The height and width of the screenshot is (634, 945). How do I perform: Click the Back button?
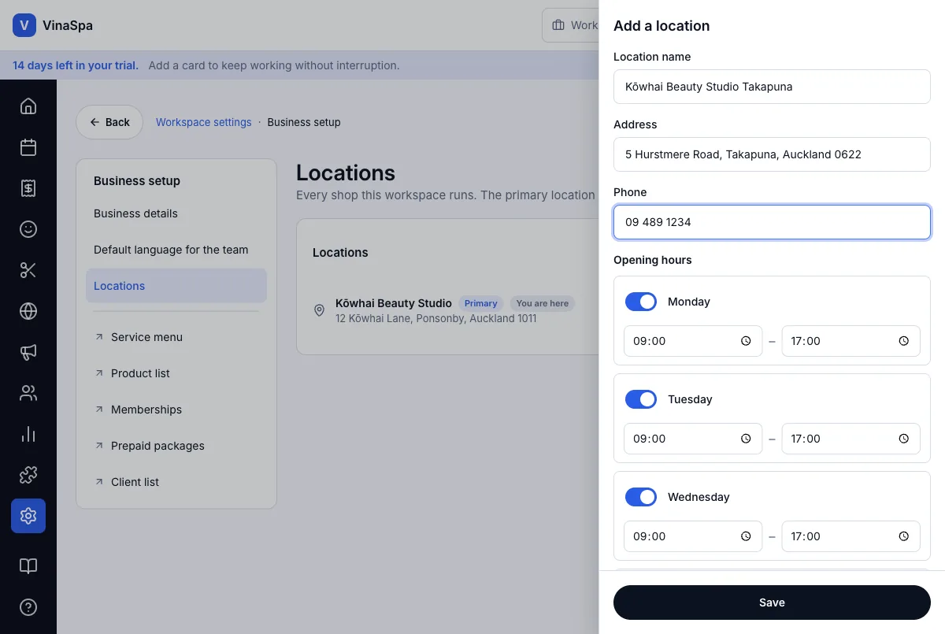[x=109, y=122]
